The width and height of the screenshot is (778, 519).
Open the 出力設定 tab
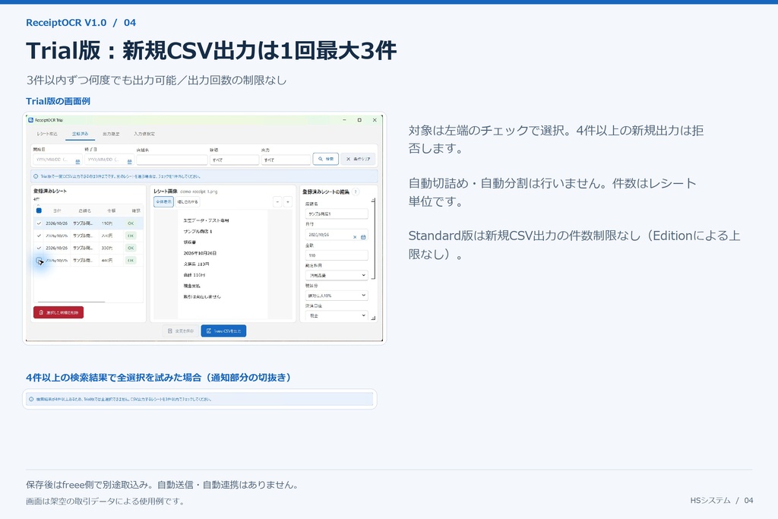tap(111, 134)
